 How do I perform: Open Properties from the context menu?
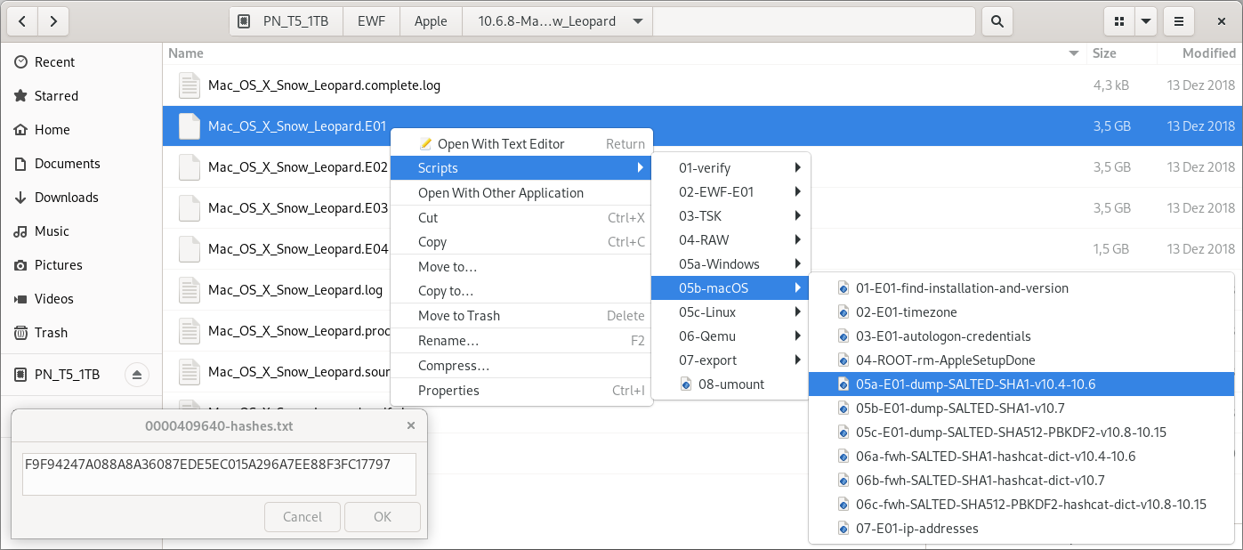pos(522,391)
